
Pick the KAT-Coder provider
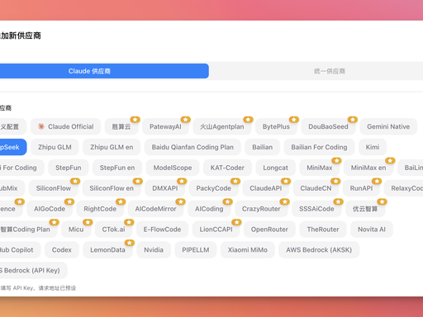(x=227, y=168)
